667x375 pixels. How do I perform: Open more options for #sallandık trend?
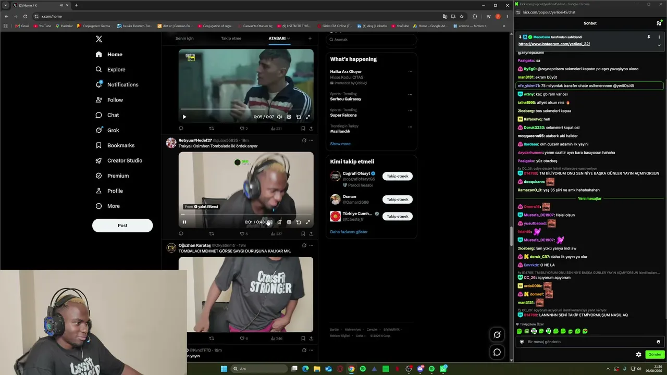pyautogui.click(x=410, y=127)
